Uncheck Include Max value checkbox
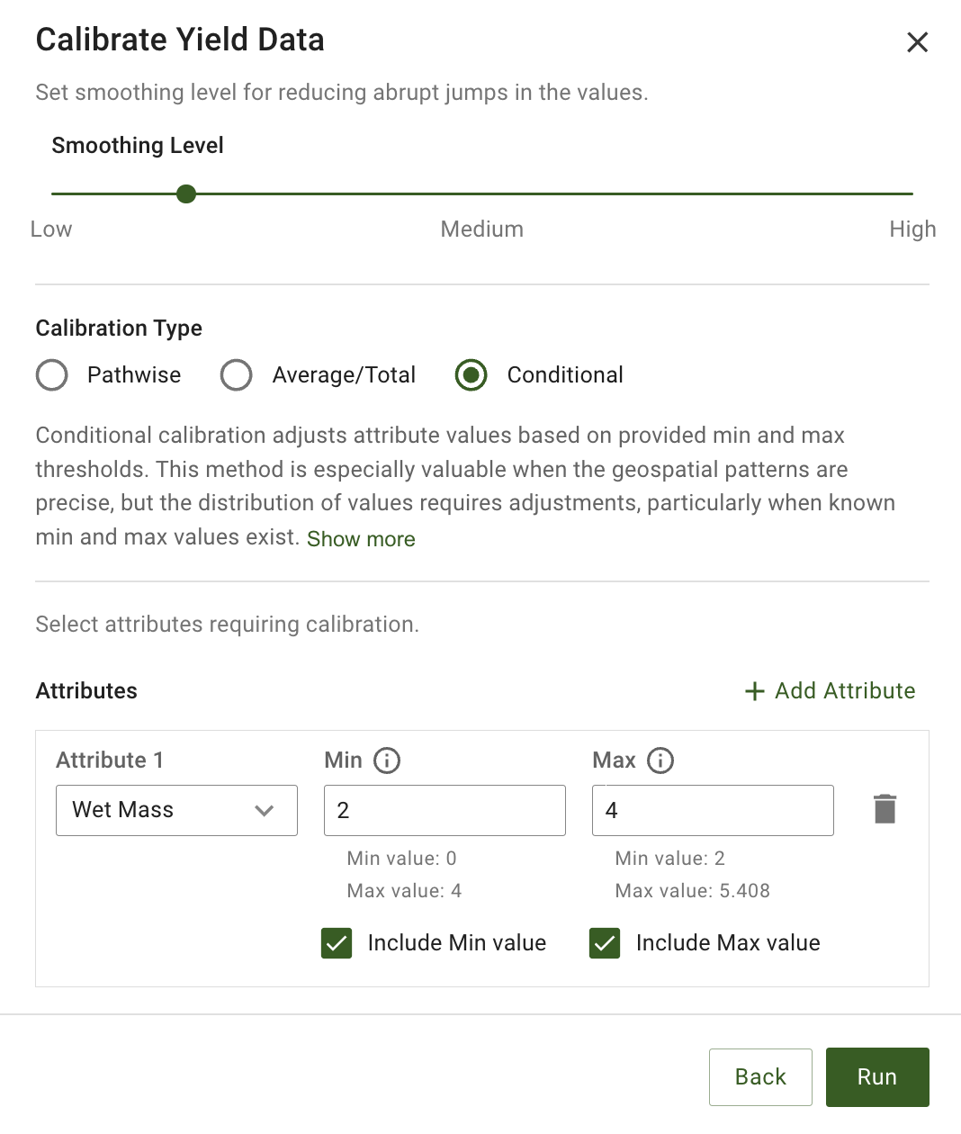Image resolution: width=961 pixels, height=1134 pixels. (x=605, y=943)
